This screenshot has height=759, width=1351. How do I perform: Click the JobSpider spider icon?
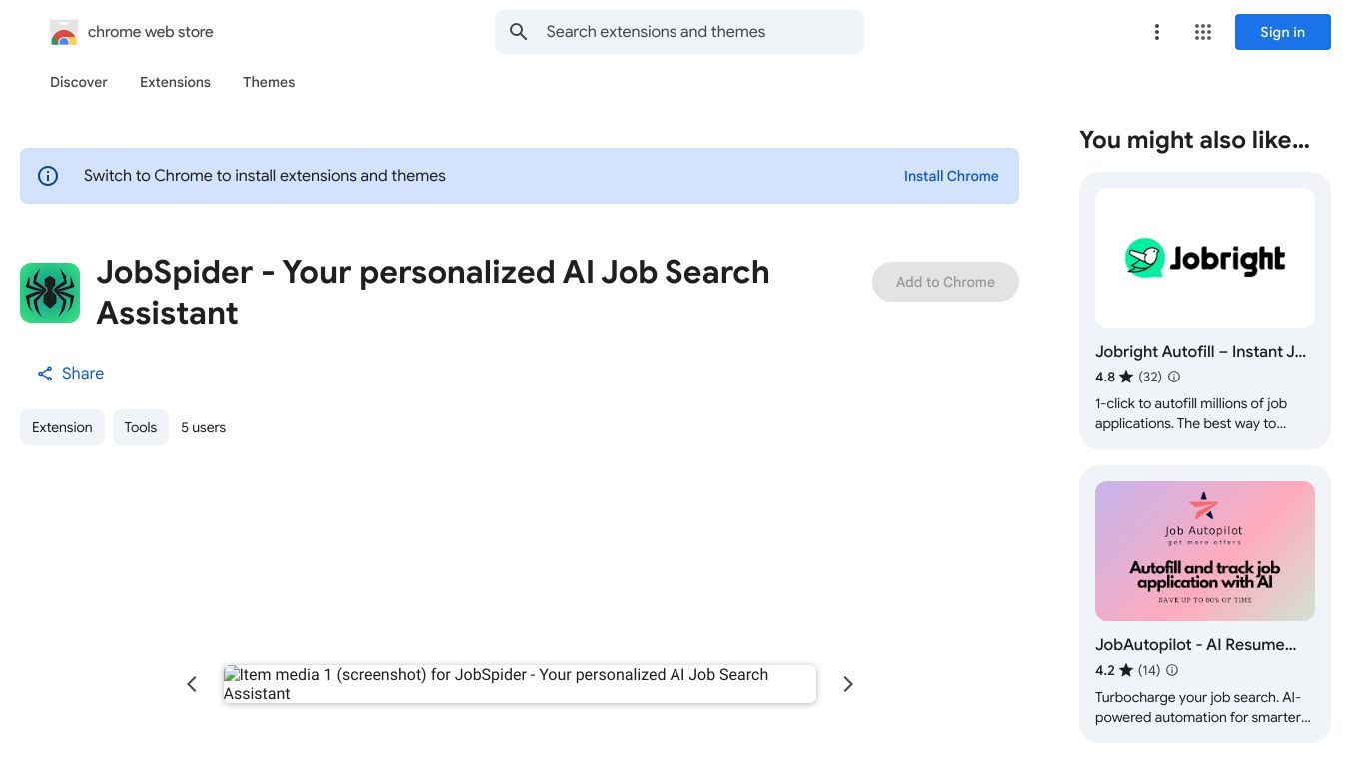pyautogui.click(x=50, y=293)
